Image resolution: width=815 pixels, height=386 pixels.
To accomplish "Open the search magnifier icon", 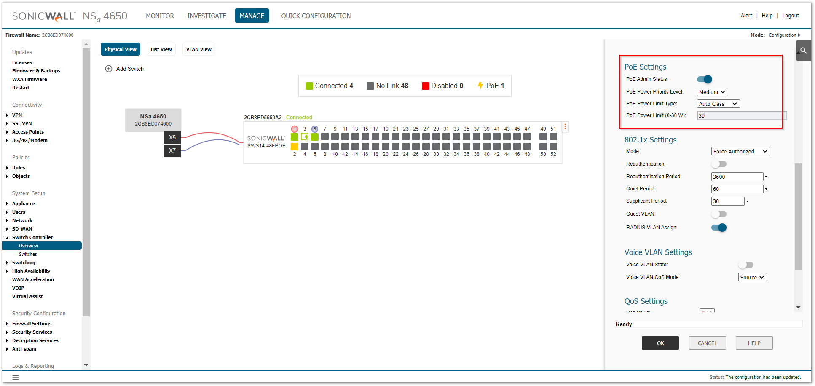I will [803, 51].
